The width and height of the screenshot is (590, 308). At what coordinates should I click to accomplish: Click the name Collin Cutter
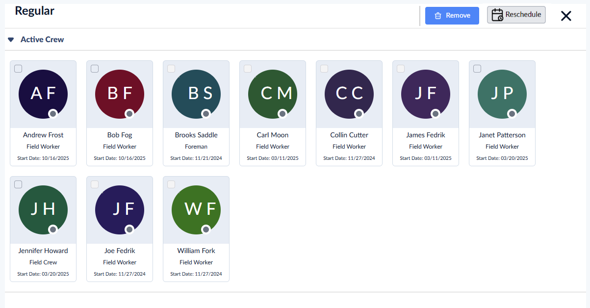349,135
